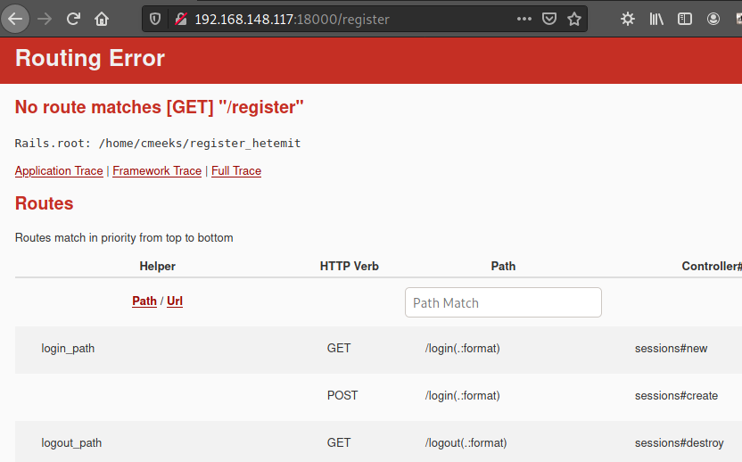Switch helper column to Url
742x462 pixels.
(175, 301)
